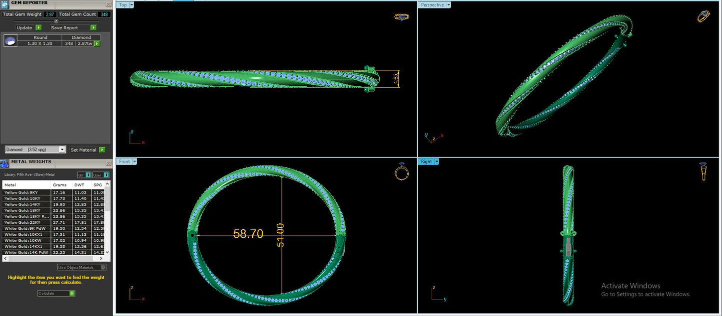Click the Calculate button
The width and height of the screenshot is (722, 316).
pyautogui.click(x=56, y=294)
